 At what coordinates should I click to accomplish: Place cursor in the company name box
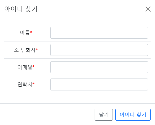coord(99,50)
